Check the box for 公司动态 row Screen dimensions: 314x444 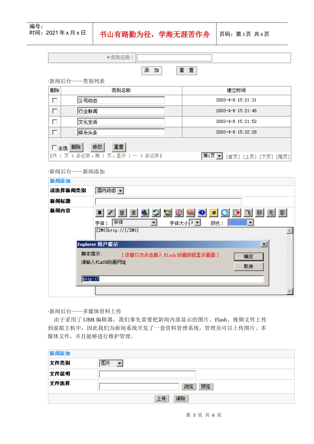[55, 100]
